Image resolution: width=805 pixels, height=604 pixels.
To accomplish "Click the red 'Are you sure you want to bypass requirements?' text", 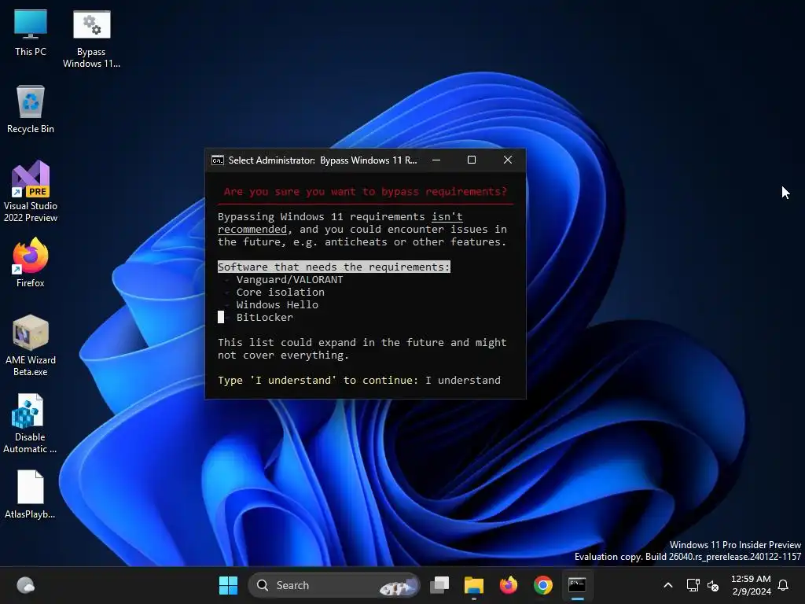I will pos(365,192).
